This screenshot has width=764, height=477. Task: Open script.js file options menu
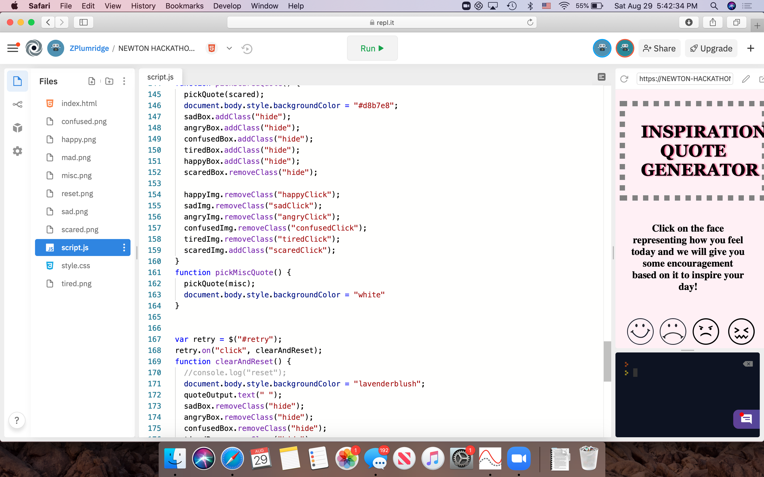pos(124,248)
